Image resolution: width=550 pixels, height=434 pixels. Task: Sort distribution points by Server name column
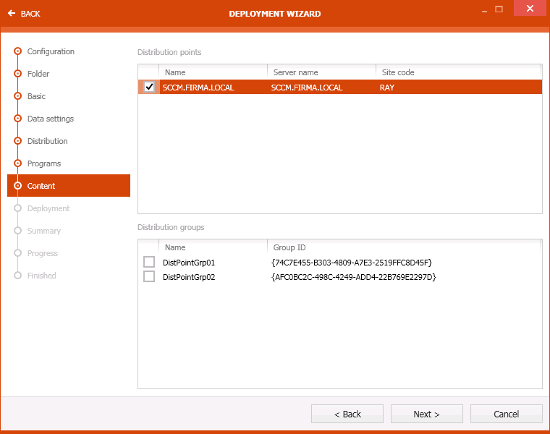tap(321, 72)
